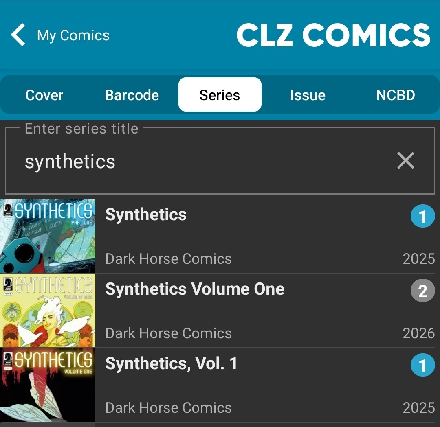
Task: Focus the Enter series title field
Action: [204, 162]
